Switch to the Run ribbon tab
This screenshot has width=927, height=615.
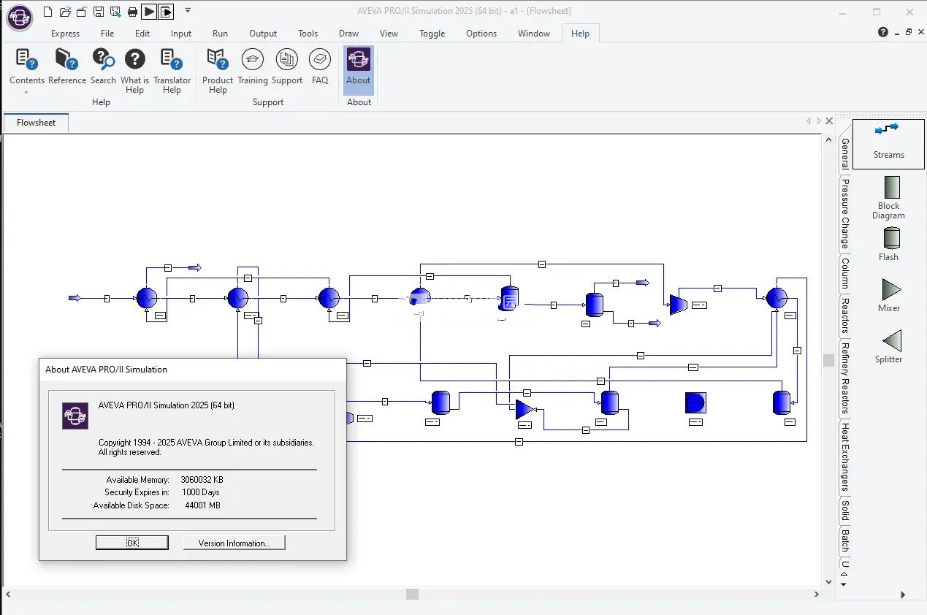coord(220,34)
